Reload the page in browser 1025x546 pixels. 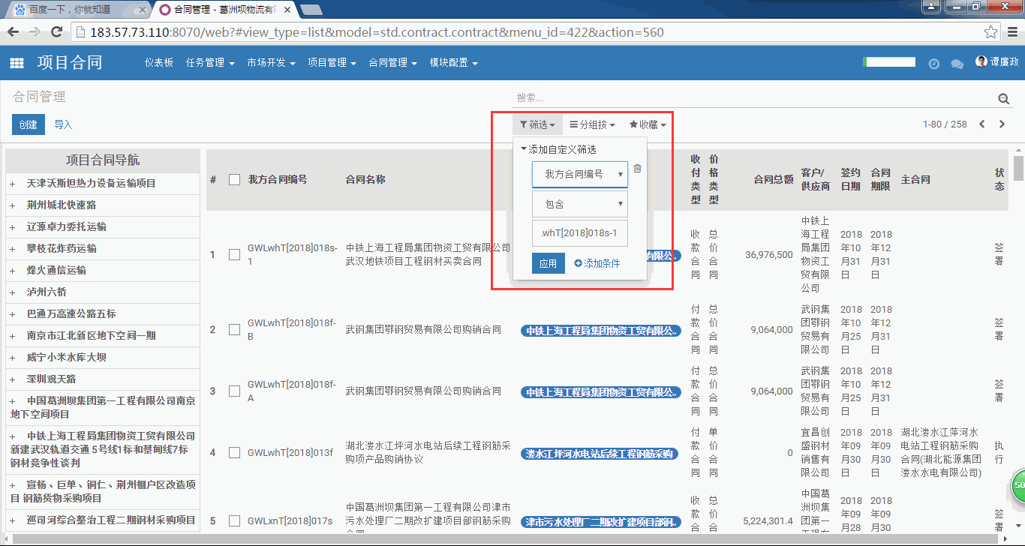(x=56, y=32)
